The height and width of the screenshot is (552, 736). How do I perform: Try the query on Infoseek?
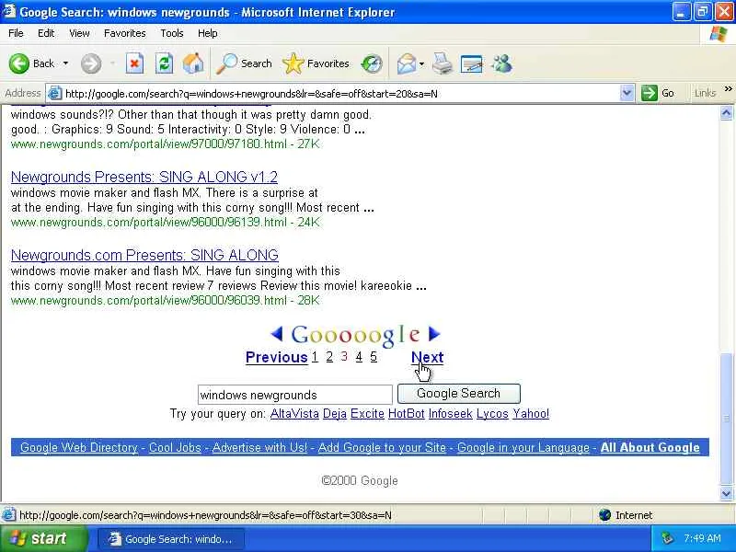click(x=450, y=413)
